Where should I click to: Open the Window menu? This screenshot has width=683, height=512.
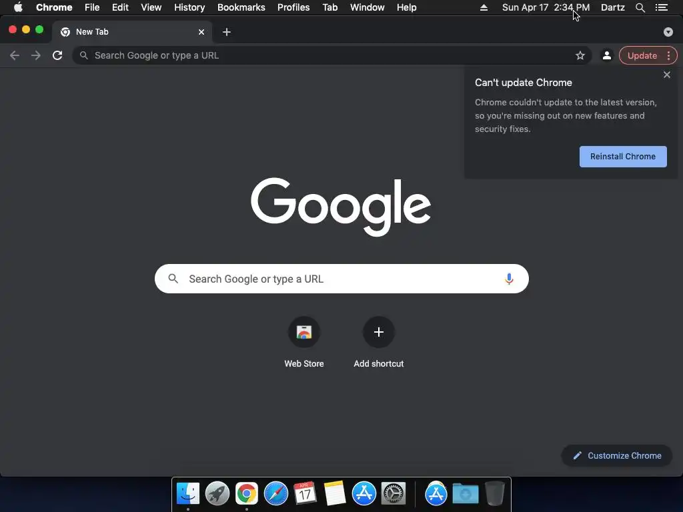368,7
